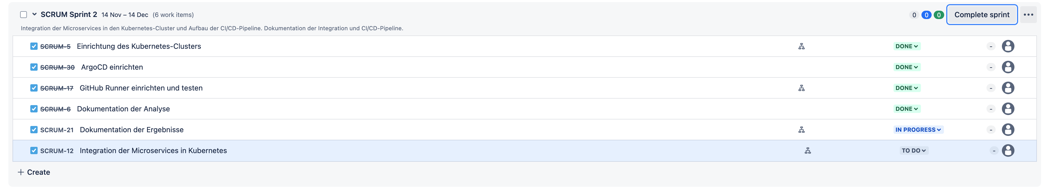The height and width of the screenshot is (193, 1051).
Task: Uncheck the SCRUM-5 work item checkbox
Action: [x=34, y=46]
